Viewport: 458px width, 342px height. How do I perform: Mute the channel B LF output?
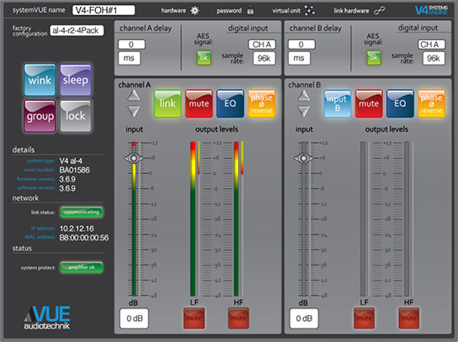point(364,318)
